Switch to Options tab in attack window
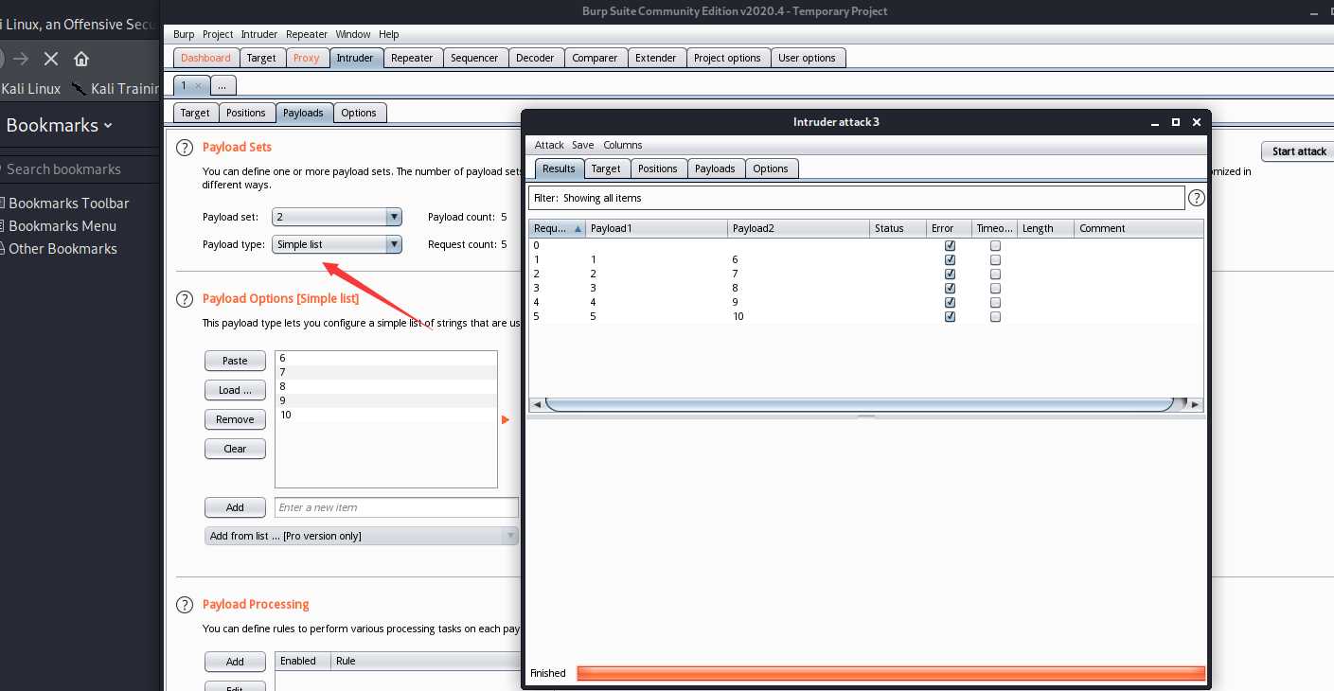This screenshot has width=1334, height=691. coord(771,168)
